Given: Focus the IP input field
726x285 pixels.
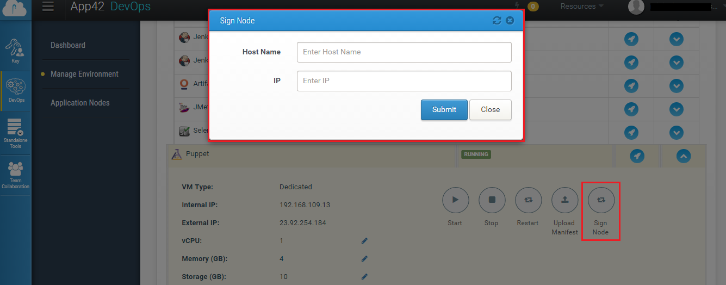Looking at the screenshot, I should point(404,81).
